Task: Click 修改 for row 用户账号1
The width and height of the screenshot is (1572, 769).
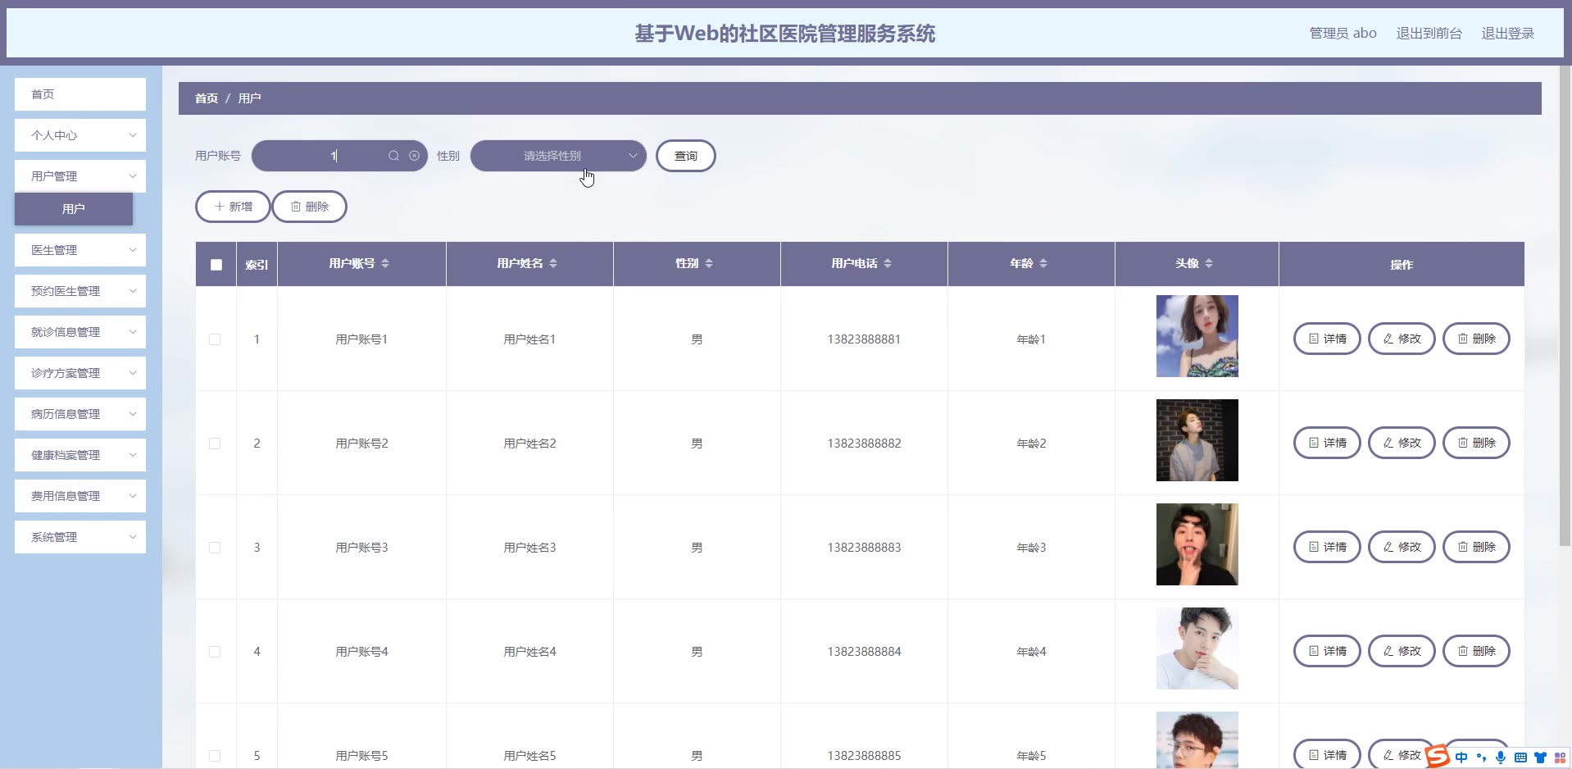Action: (x=1402, y=339)
